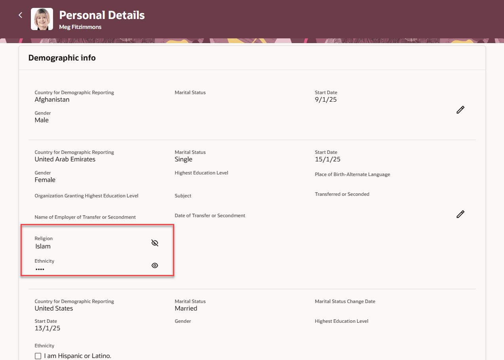Click the United Arab Emirates country value
The image size is (504, 360).
[65, 159]
